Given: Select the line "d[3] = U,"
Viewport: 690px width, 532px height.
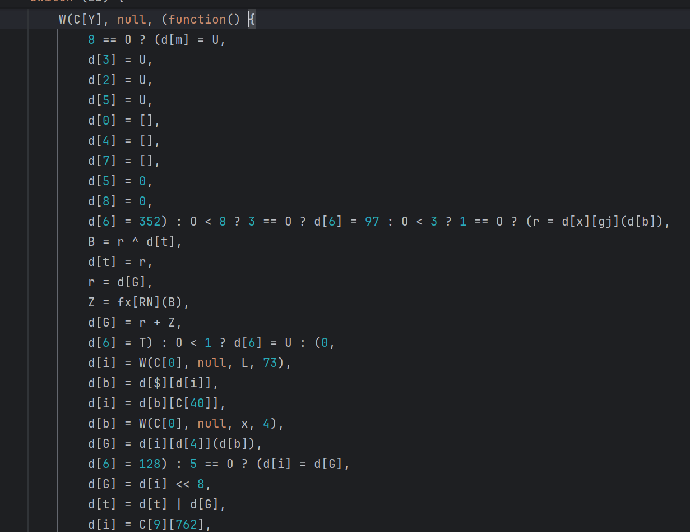Looking at the screenshot, I should [121, 60].
